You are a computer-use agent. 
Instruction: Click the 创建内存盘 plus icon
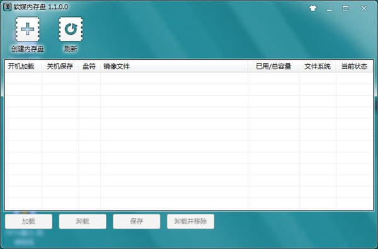[28, 29]
